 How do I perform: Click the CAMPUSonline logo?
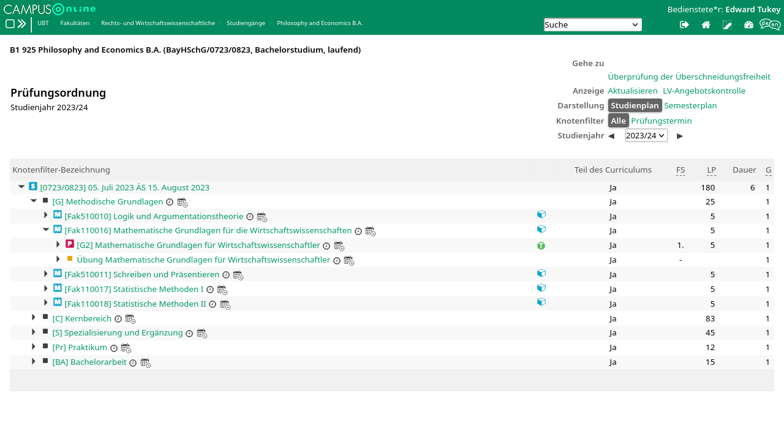click(50, 9)
